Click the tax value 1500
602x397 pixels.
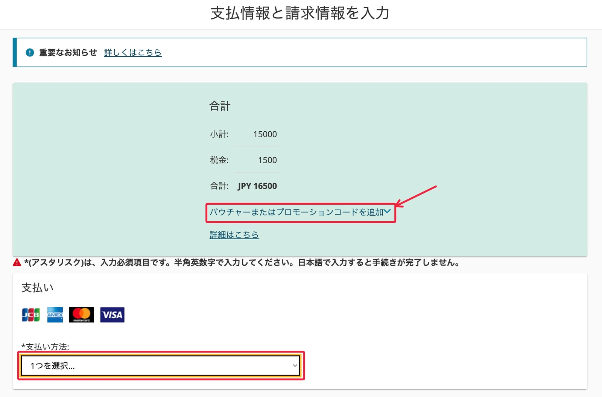(x=268, y=160)
